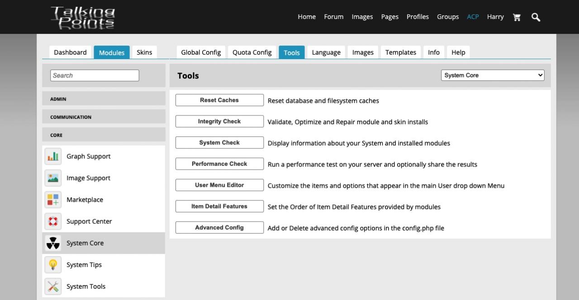Open the Global Config tab

click(201, 52)
